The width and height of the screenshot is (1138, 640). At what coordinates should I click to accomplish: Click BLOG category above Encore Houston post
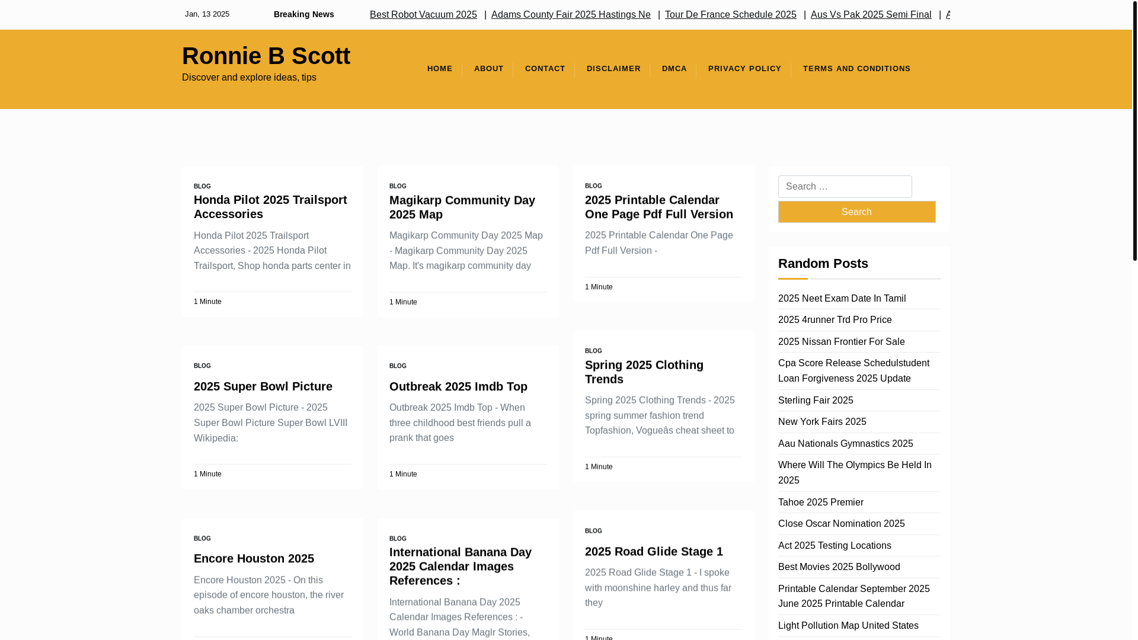pyautogui.click(x=202, y=539)
